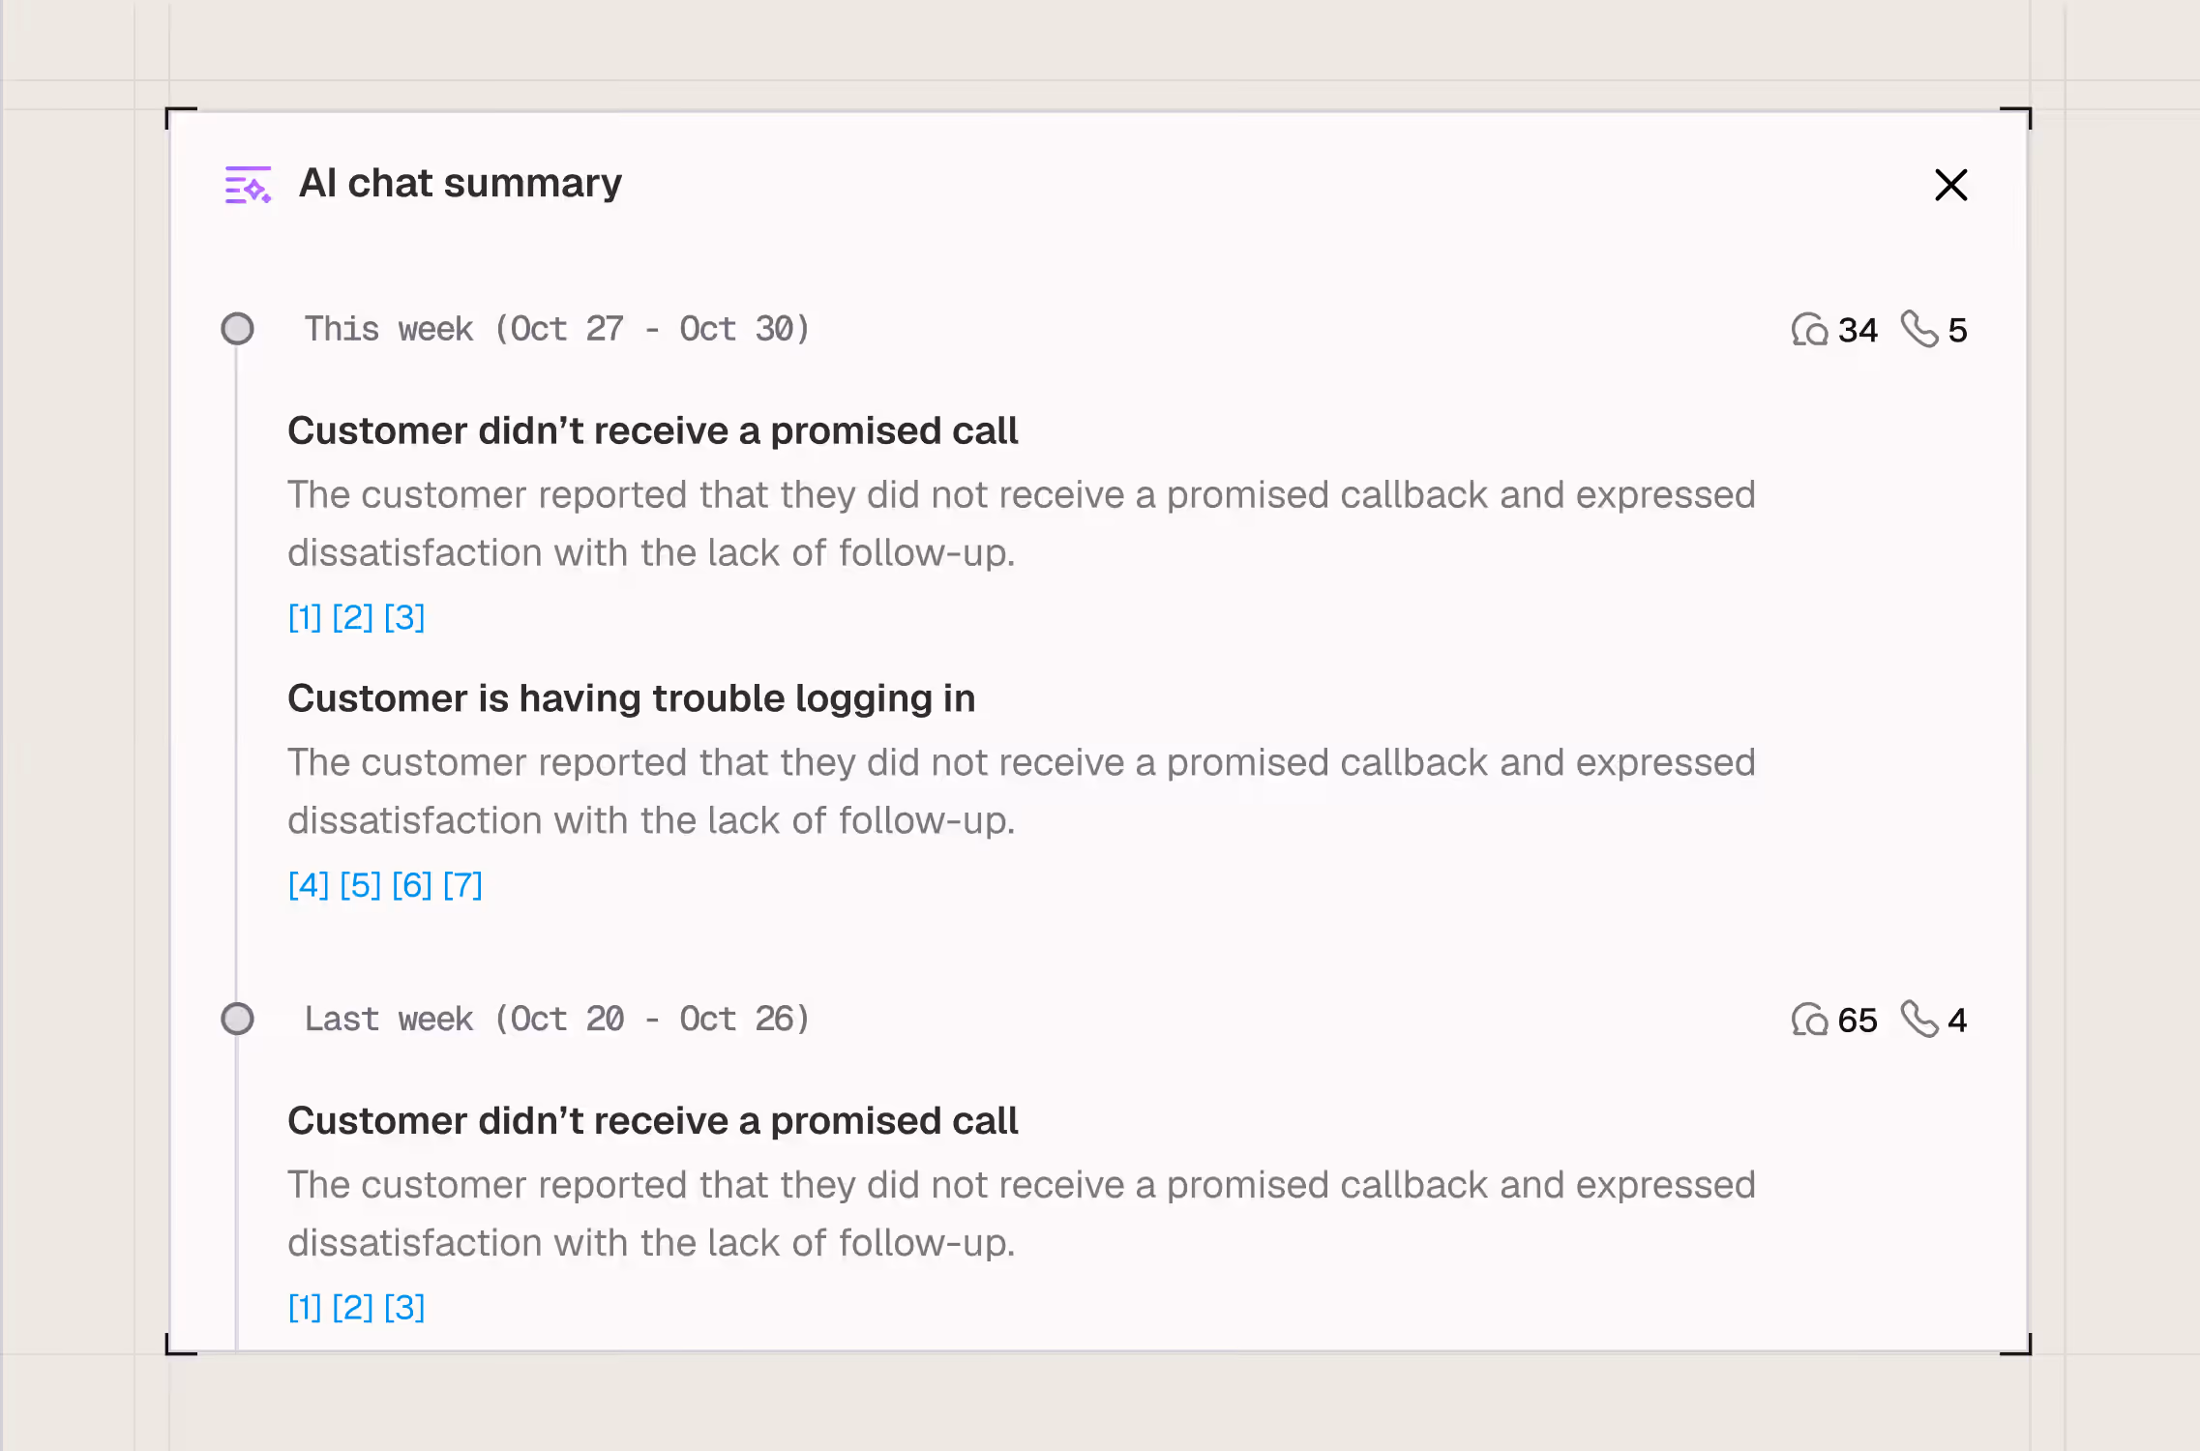Open reference link [7]
The width and height of the screenshot is (2200, 1451).
pyautogui.click(x=462, y=885)
